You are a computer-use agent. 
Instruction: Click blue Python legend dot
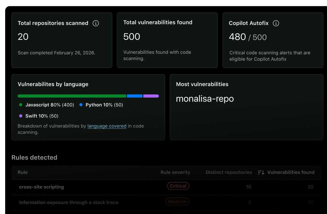coord(81,105)
